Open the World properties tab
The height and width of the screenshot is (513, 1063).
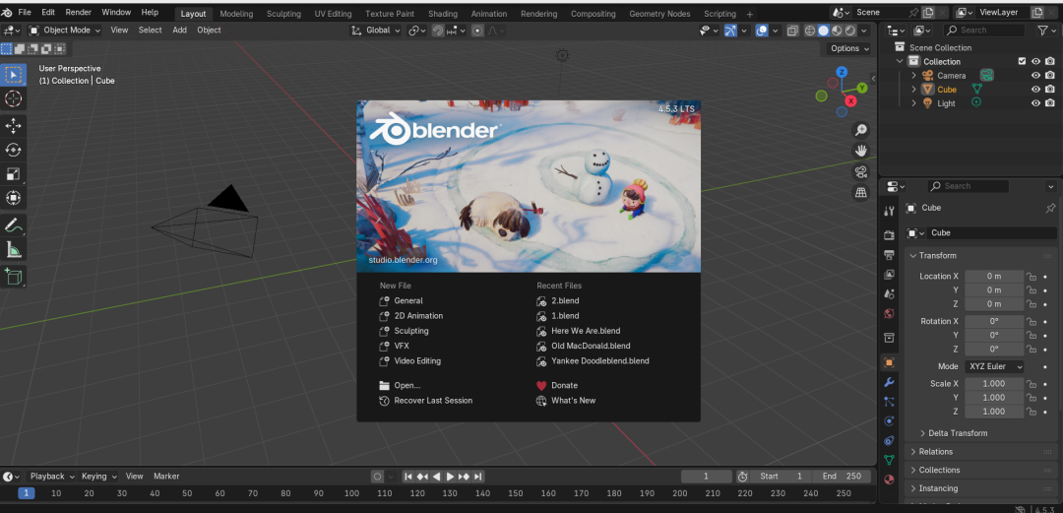890,313
